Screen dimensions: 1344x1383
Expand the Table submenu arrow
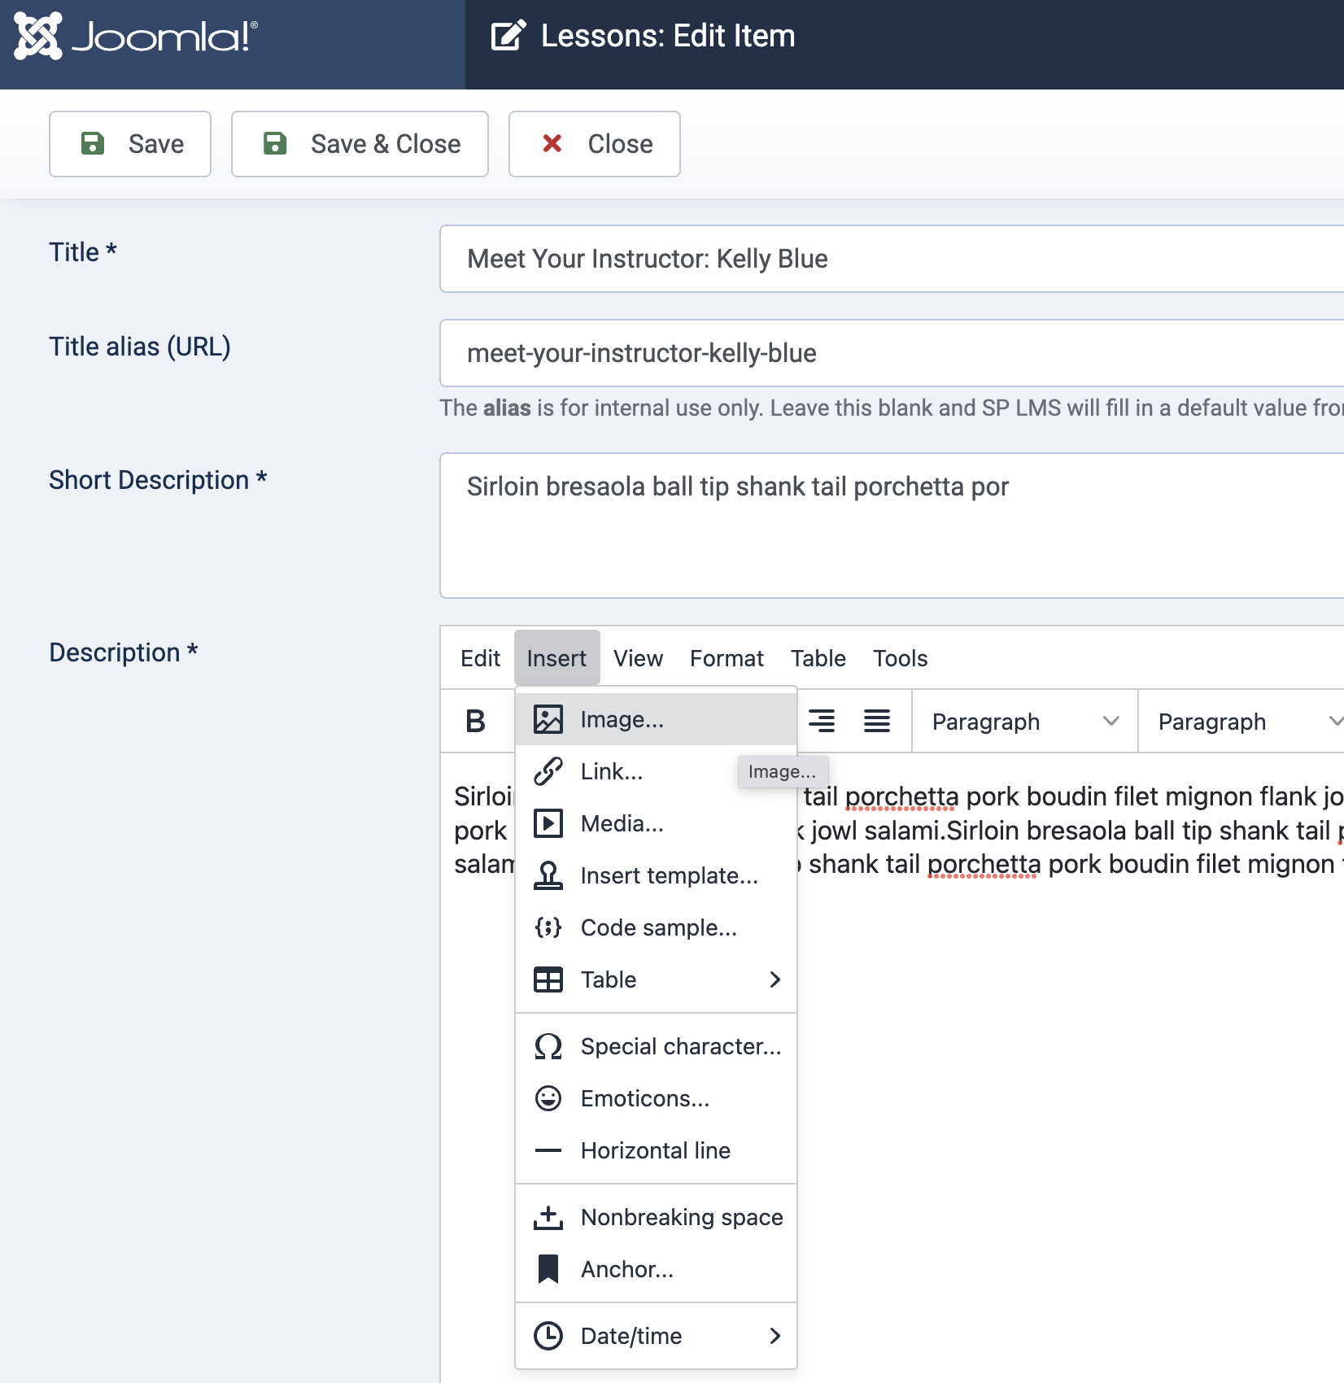tap(775, 979)
